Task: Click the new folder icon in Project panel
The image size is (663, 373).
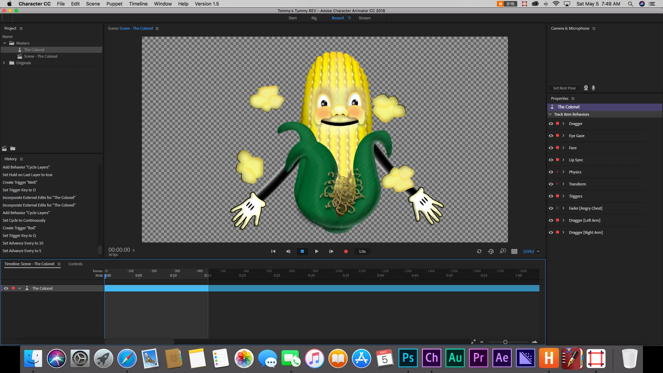Action: pyautogui.click(x=13, y=149)
